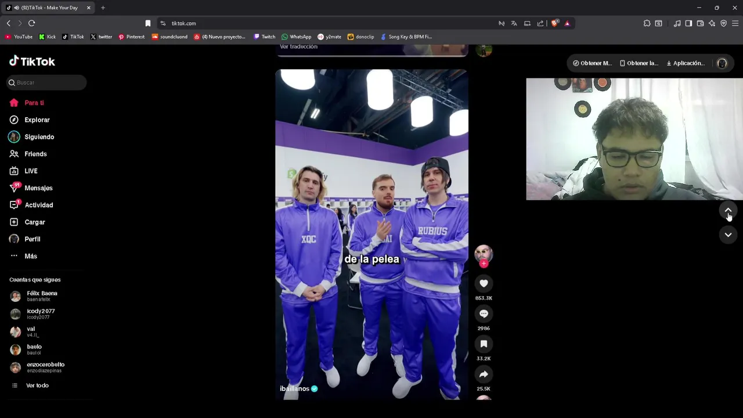Go to next video with down chevron
This screenshot has width=743, height=418.
click(x=728, y=235)
